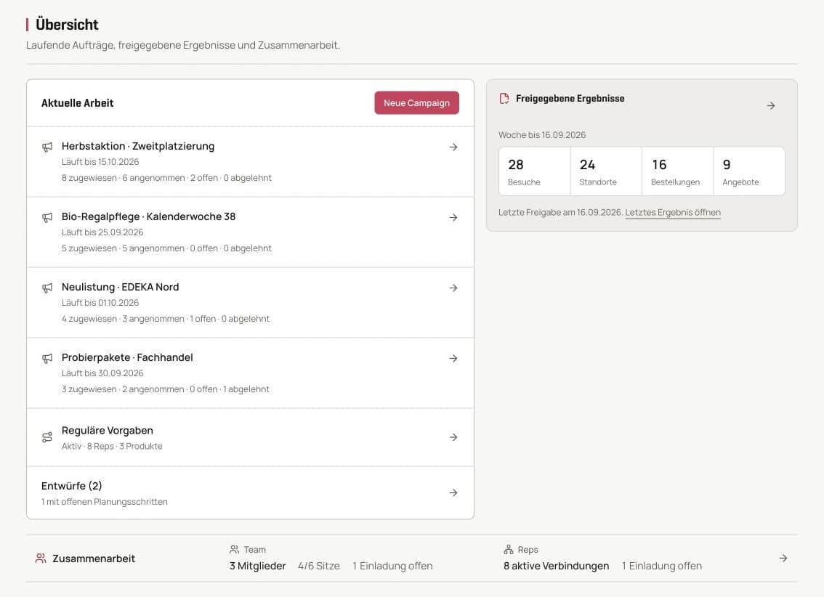This screenshot has width=824, height=597.
Task: Click megaphone icon beside Probierpakete
Action: [x=47, y=358]
